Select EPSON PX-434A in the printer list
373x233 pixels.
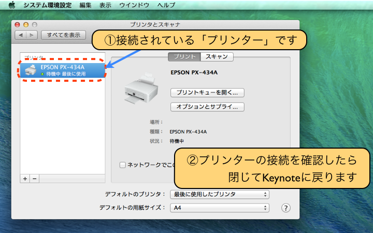(63, 70)
